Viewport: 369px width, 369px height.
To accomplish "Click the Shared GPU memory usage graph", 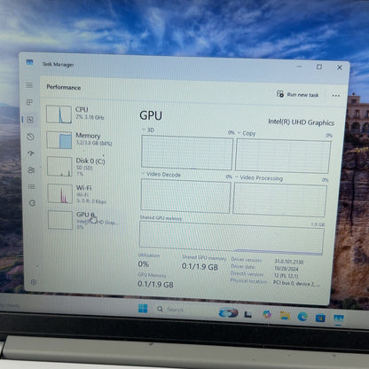I will pos(232,239).
